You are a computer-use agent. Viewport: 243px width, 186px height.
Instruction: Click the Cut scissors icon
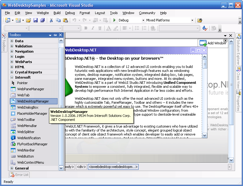coord(51,20)
